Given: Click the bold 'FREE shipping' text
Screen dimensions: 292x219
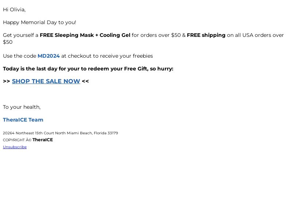Looking at the screenshot, I should 206,35.
